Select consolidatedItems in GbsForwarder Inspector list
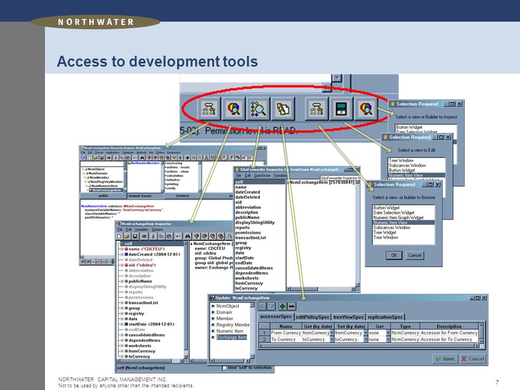The width and height of the screenshot is (520, 390). [x=253, y=268]
